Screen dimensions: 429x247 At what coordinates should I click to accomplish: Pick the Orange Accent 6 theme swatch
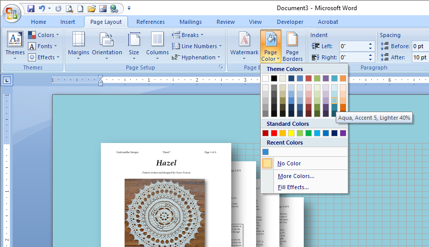(x=343, y=79)
